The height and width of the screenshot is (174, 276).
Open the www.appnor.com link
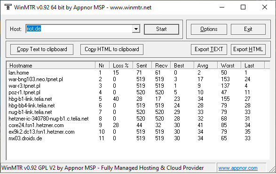tap(238, 168)
